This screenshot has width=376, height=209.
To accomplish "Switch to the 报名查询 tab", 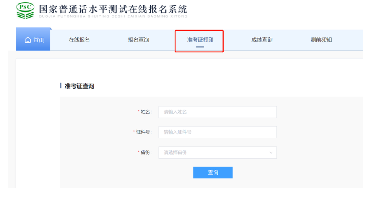I will (x=138, y=40).
